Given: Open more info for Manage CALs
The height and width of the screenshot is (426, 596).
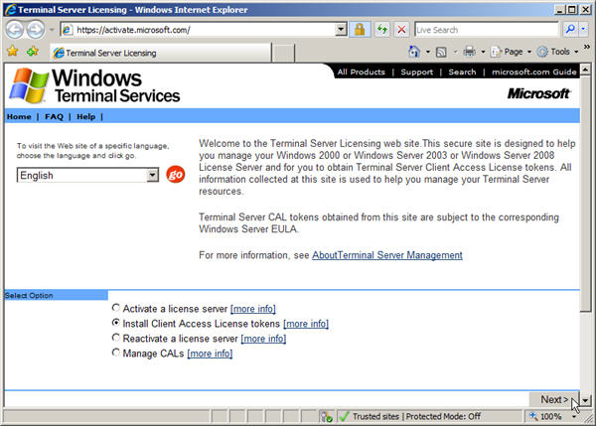Looking at the screenshot, I should [210, 354].
